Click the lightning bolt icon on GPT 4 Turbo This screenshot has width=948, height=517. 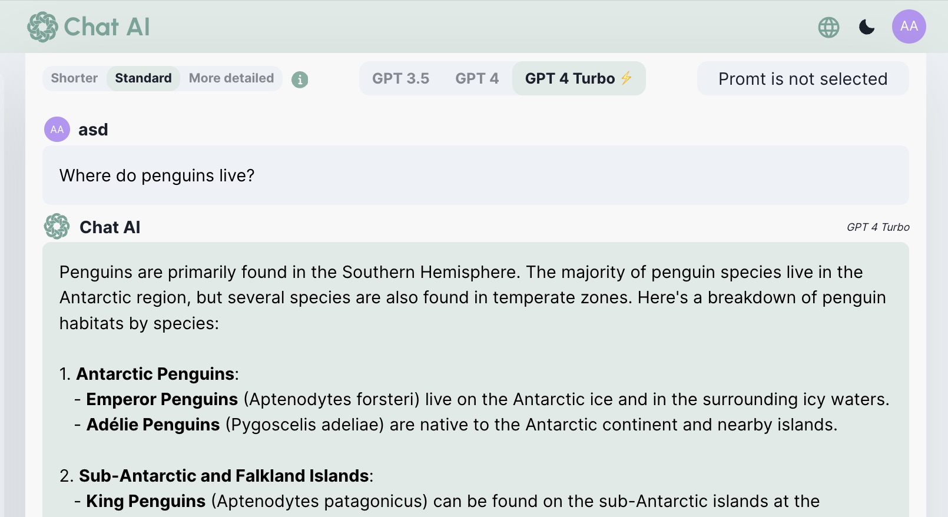(x=627, y=78)
